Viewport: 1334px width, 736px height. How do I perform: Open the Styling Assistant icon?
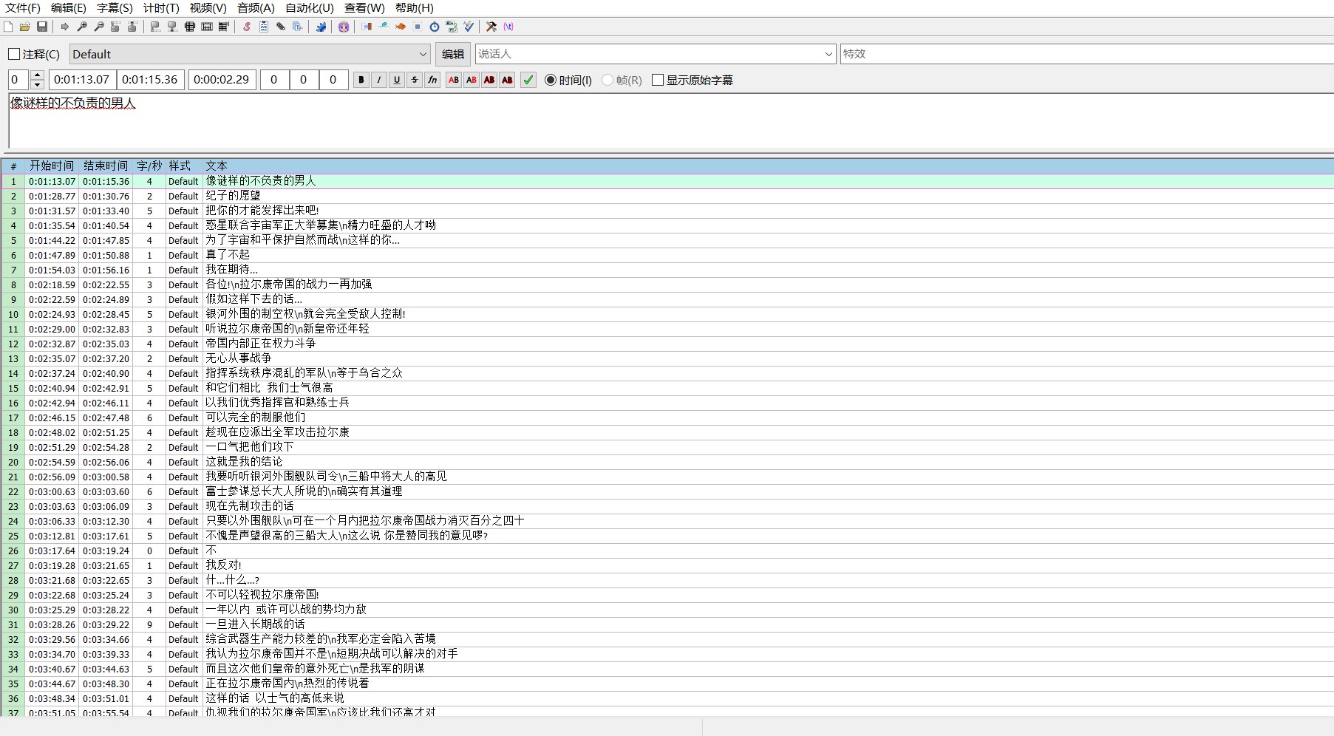click(x=384, y=27)
